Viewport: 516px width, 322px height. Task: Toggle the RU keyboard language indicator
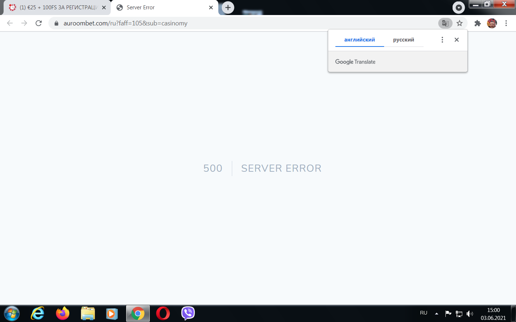424,313
